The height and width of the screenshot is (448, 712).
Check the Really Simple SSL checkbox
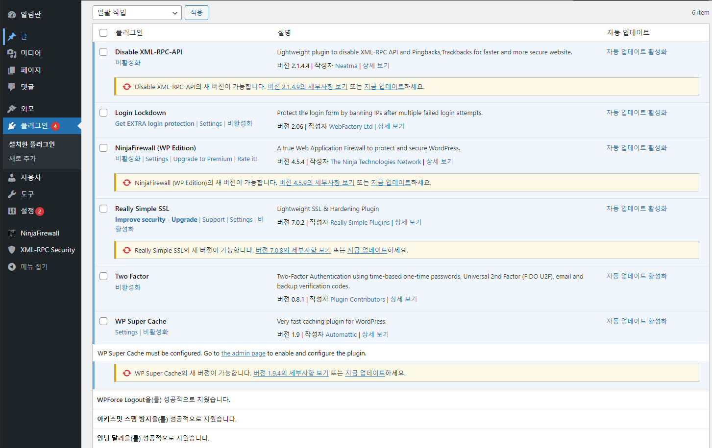point(103,209)
